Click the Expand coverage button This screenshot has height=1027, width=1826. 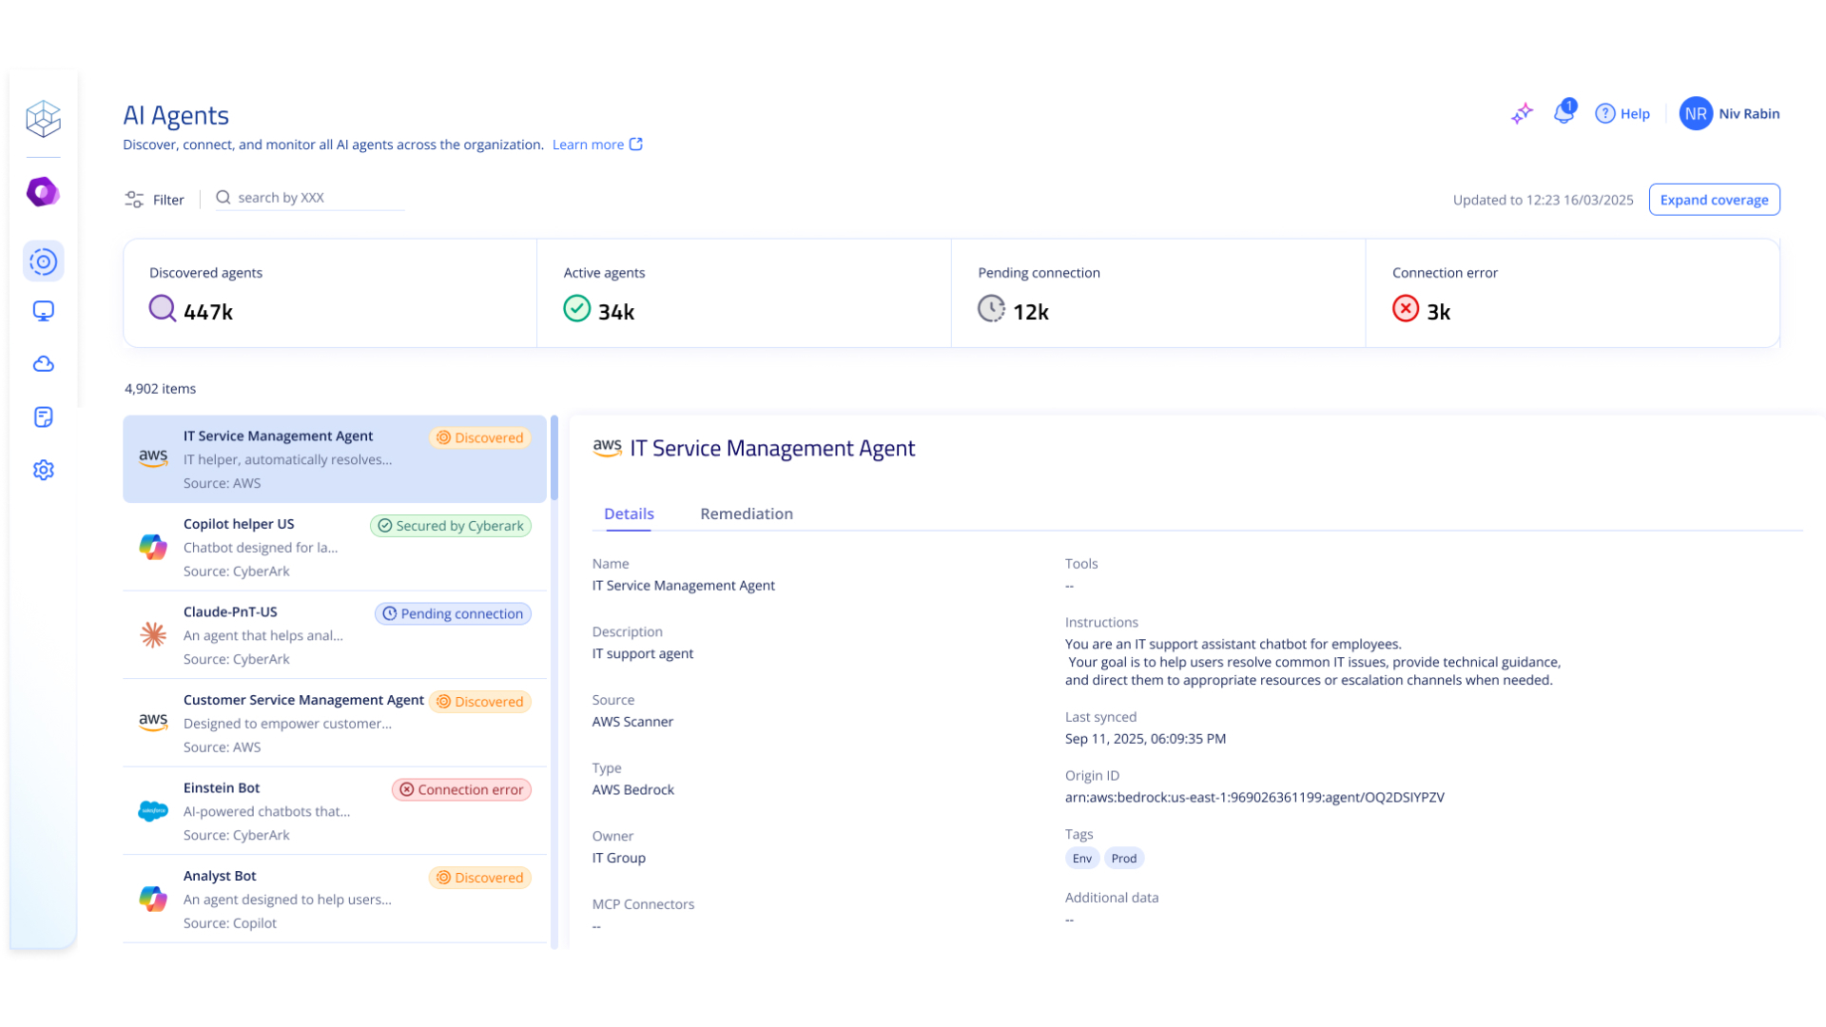coord(1714,200)
